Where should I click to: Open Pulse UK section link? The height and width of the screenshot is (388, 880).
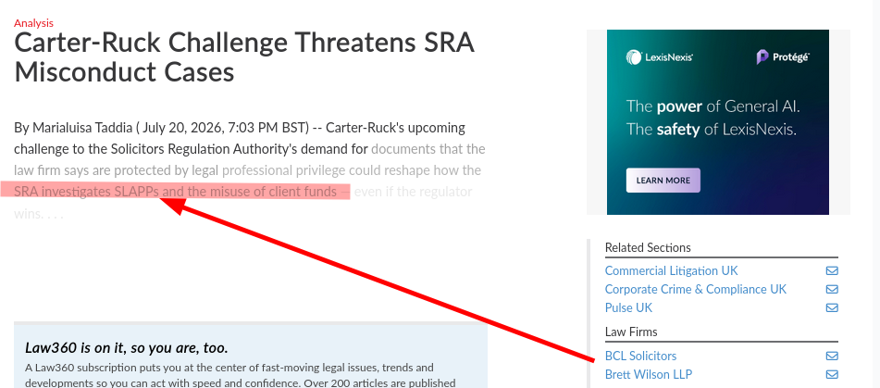pos(628,307)
